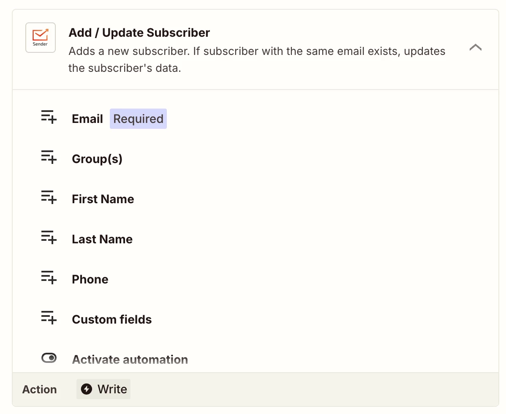Image resolution: width=506 pixels, height=414 pixels.
Task: Click the Write action badge
Action: pos(103,389)
